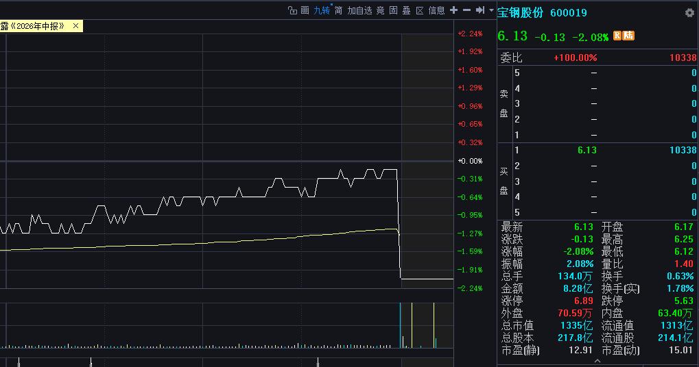This screenshot has height=367, width=699.
Task: Expand panel with bottom chevron arrow
Action: (x=597, y=362)
